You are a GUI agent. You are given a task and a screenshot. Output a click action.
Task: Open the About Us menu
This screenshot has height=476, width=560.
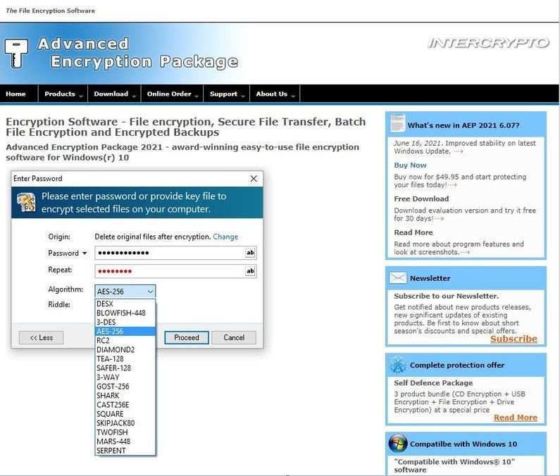click(x=275, y=94)
